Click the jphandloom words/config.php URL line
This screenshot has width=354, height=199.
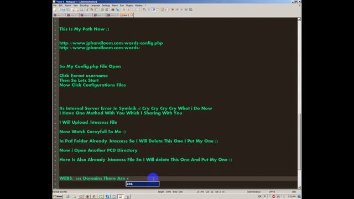pyautogui.click(x=111, y=43)
